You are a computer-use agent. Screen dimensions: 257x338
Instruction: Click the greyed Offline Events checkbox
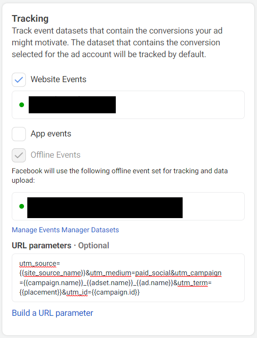(19, 155)
